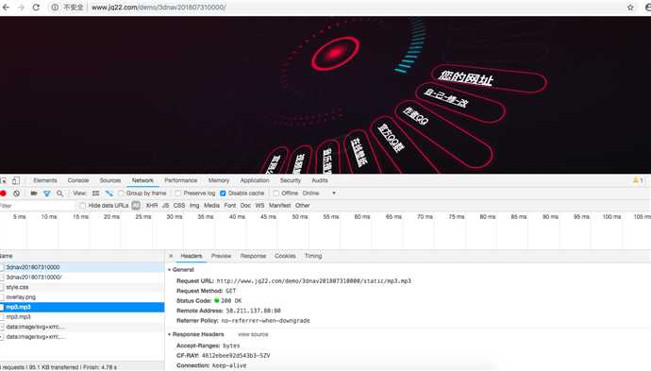Open the Online throttling dropdown
The height and width of the screenshot is (371, 651).
click(319, 194)
